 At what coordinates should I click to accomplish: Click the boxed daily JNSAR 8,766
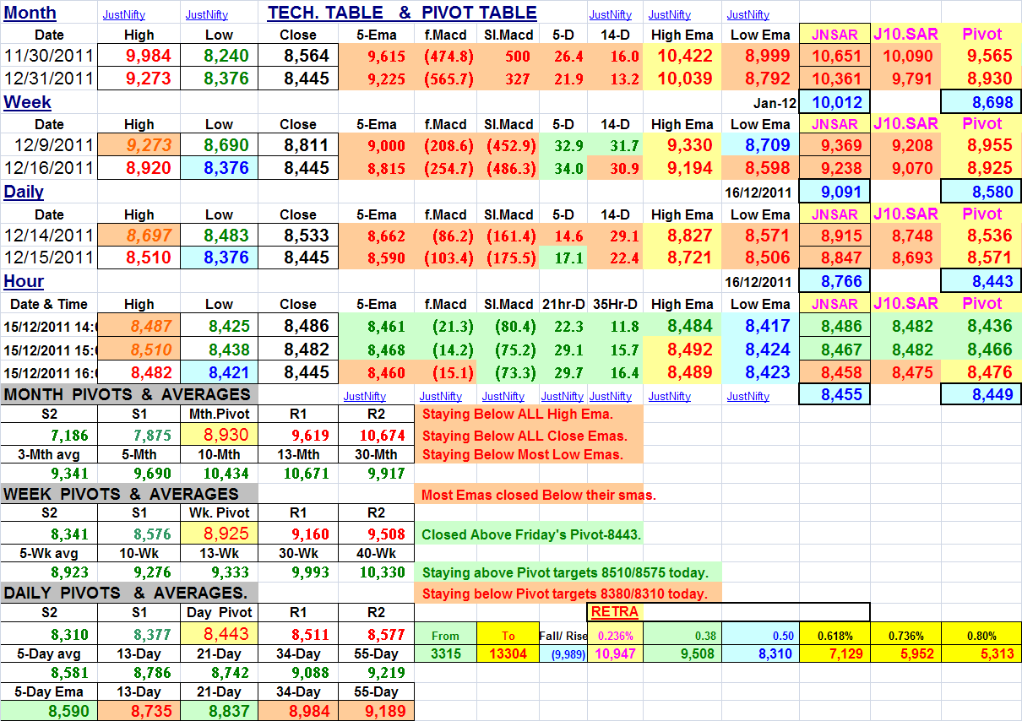(x=836, y=281)
